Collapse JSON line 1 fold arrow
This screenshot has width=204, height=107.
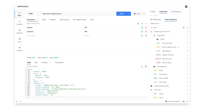click(x=30, y=70)
